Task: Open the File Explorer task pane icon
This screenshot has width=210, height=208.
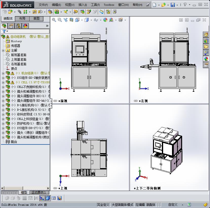Action: point(206,46)
